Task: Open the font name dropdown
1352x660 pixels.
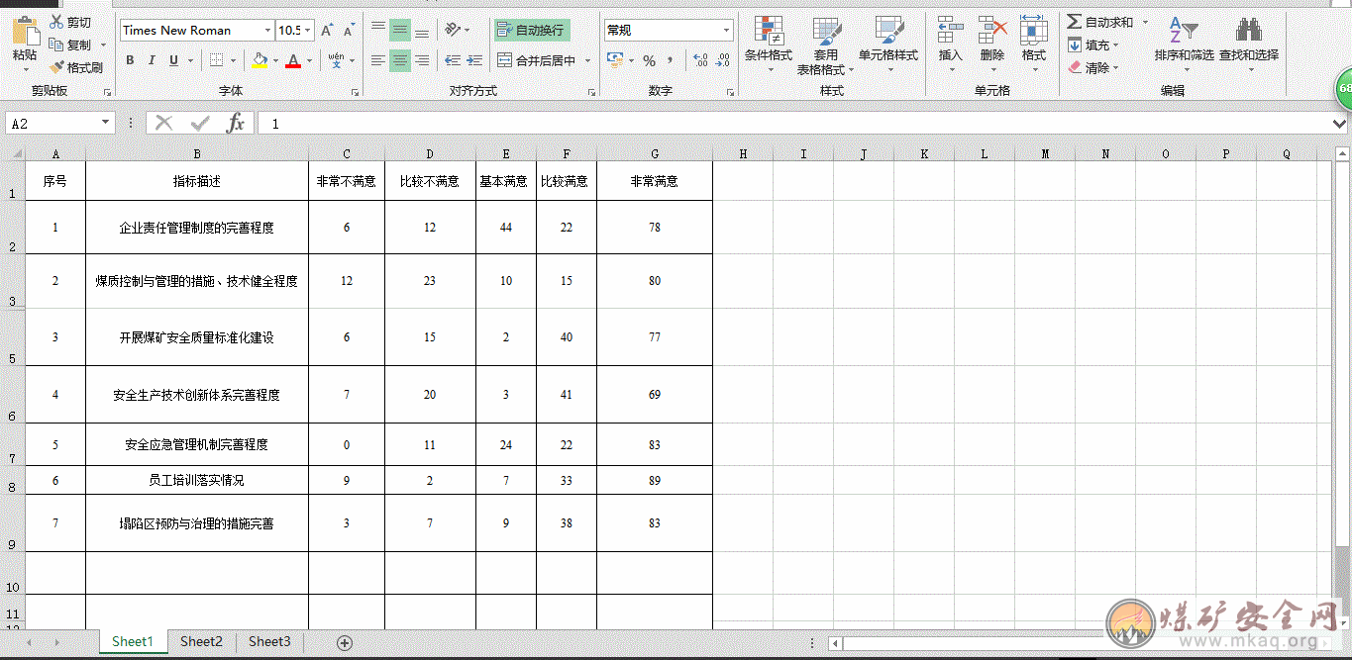Action: 267,31
